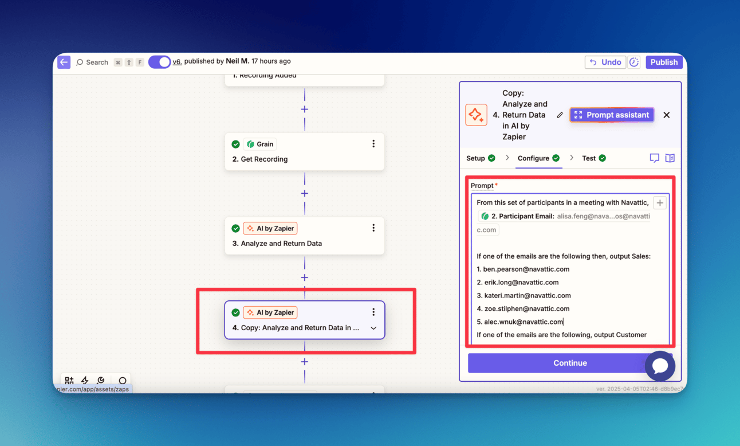The image size is (740, 446).
Task: Click the circle icon in bottom toolbar
Action: [x=122, y=380]
